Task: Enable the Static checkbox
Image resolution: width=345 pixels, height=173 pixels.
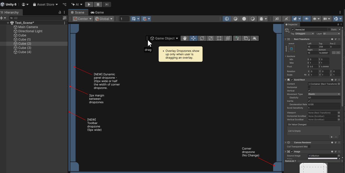Action: [329, 30]
